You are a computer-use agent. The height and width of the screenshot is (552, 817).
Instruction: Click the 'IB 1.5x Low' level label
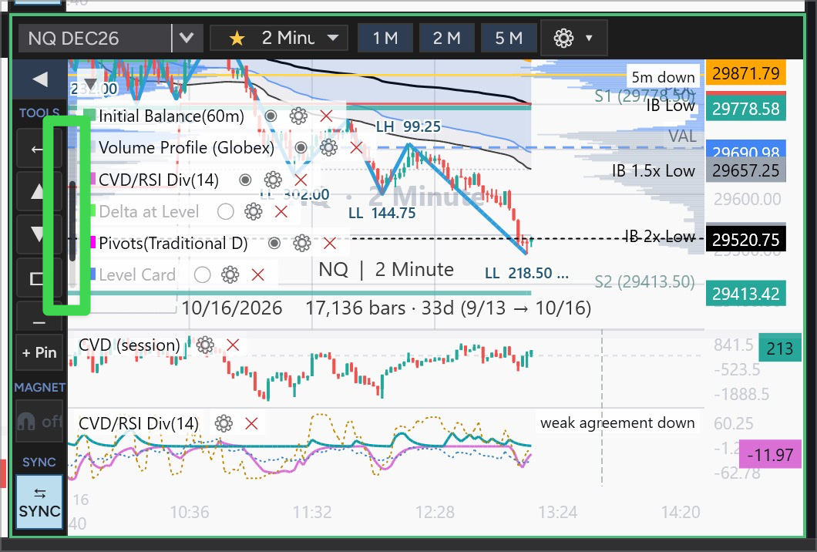654,170
